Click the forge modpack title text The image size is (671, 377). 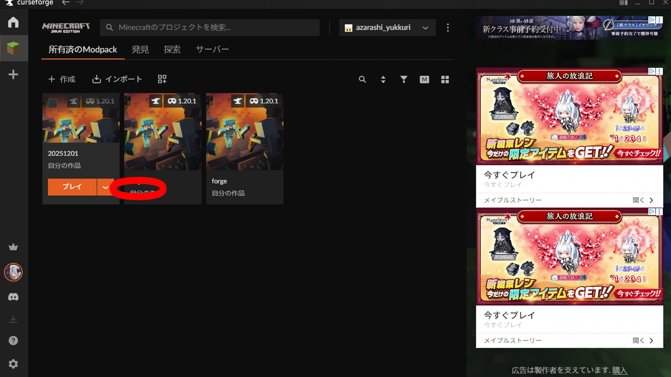219,181
